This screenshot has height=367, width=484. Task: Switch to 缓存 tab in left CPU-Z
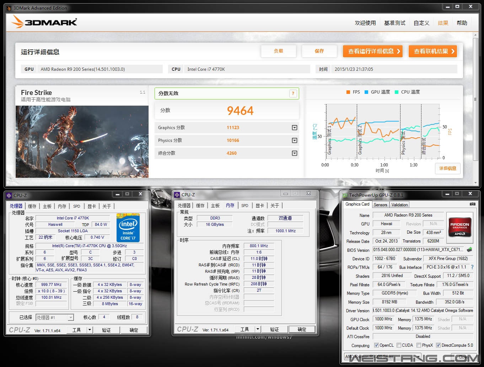point(32,206)
